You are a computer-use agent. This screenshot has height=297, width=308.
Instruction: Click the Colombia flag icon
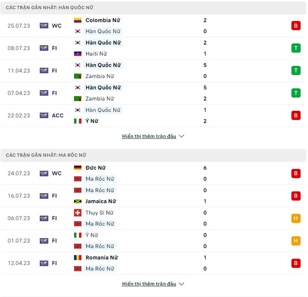(78, 20)
